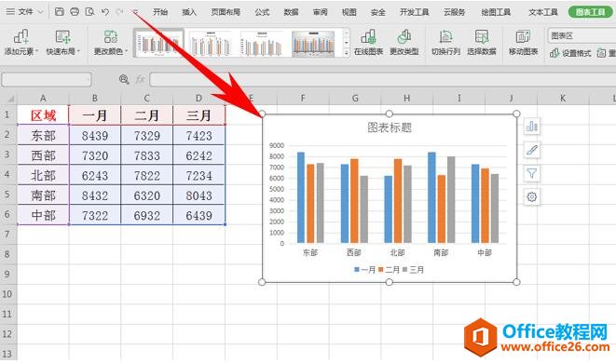Click the Save icon in quick access toolbar
Image resolution: width=616 pixels, height=363 pixels.
coord(59,12)
